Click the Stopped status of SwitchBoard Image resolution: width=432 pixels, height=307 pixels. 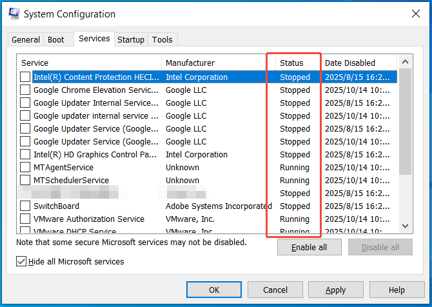click(x=295, y=206)
